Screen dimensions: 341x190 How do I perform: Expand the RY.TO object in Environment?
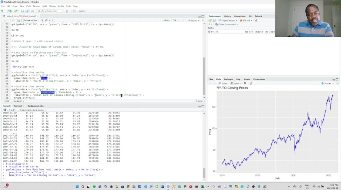pos(210,32)
